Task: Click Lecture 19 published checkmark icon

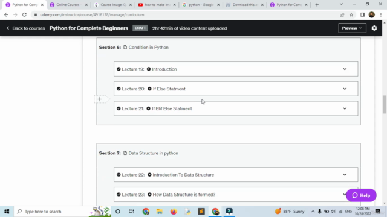Action: 119,69
